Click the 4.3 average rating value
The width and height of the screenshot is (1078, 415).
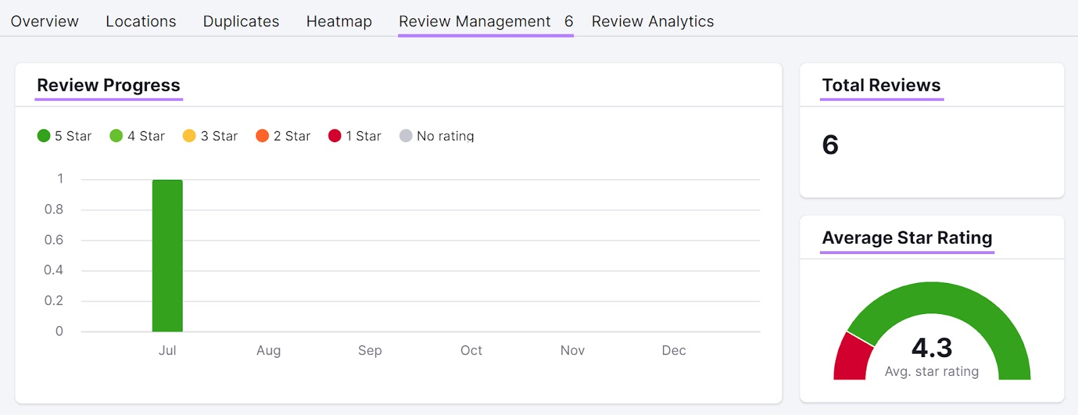[932, 348]
